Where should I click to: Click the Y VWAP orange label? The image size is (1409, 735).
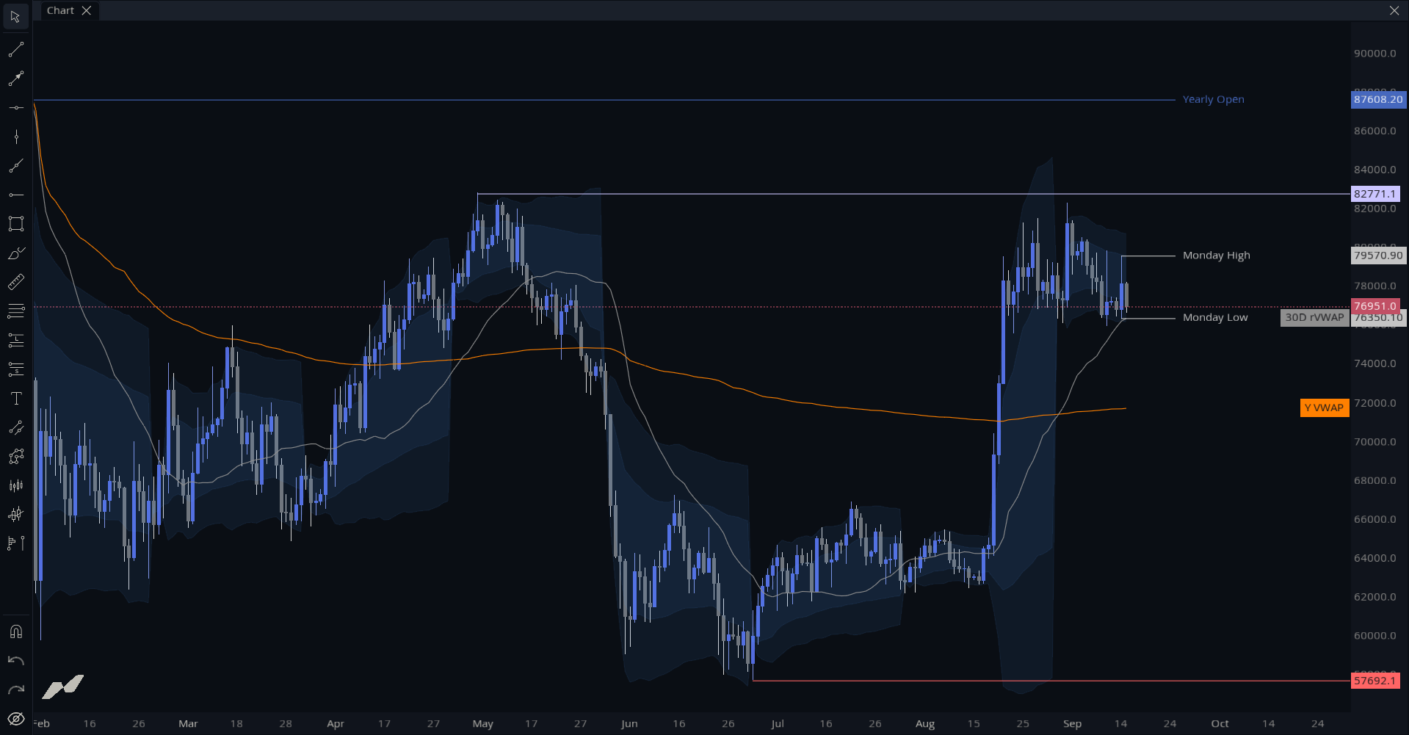click(1324, 408)
